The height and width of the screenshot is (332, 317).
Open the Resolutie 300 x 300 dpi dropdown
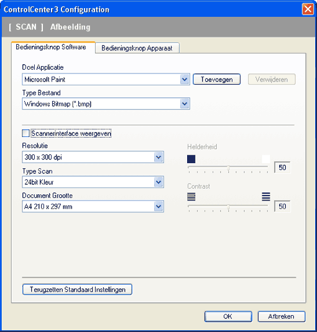click(158, 157)
